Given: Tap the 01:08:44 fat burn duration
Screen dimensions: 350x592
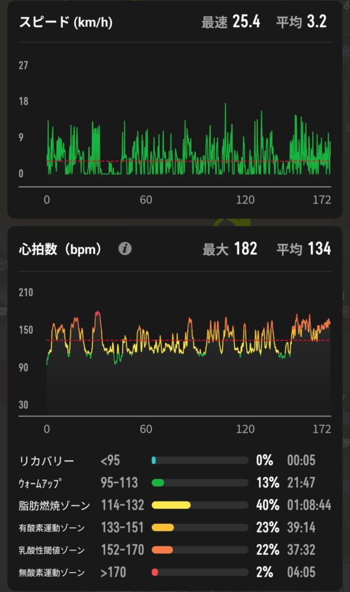Looking at the screenshot, I should click(x=309, y=505).
